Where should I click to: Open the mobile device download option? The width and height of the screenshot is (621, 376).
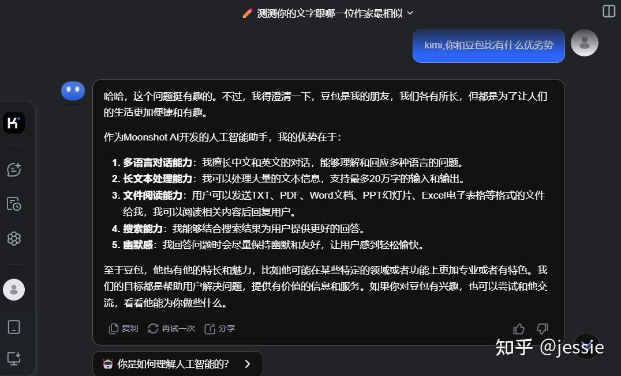click(x=14, y=326)
